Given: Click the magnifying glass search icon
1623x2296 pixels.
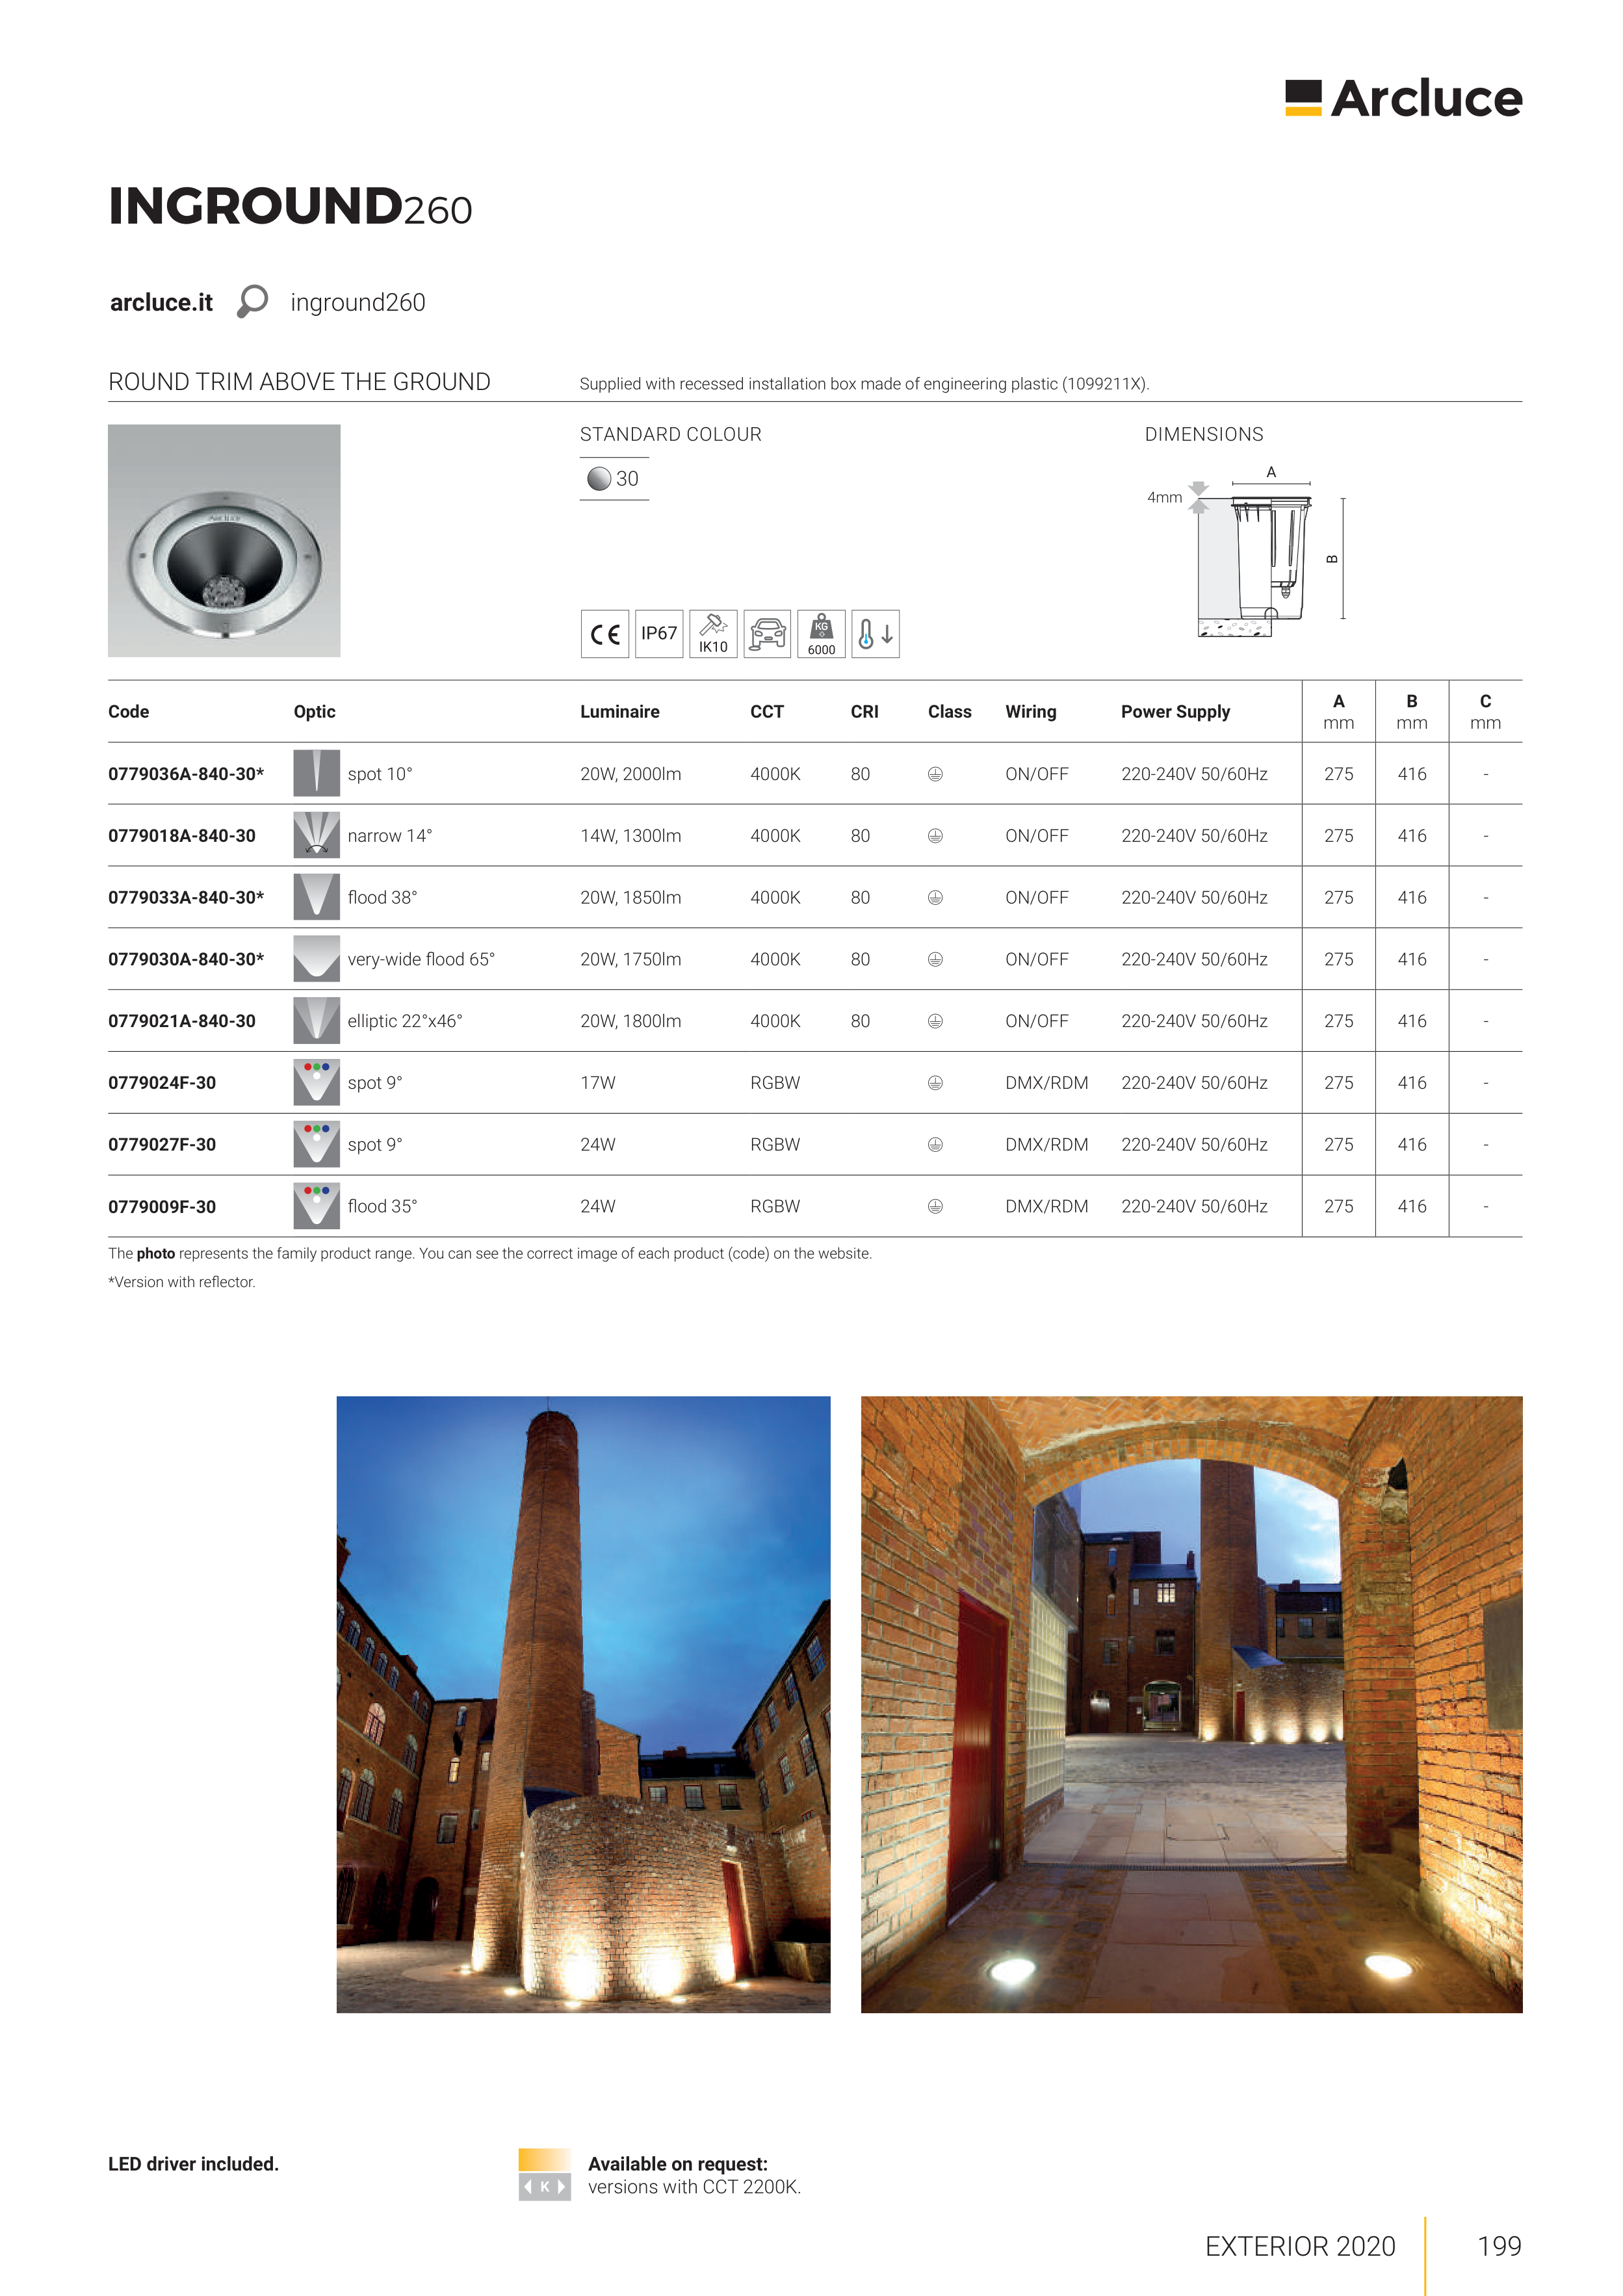Looking at the screenshot, I should tap(252, 301).
